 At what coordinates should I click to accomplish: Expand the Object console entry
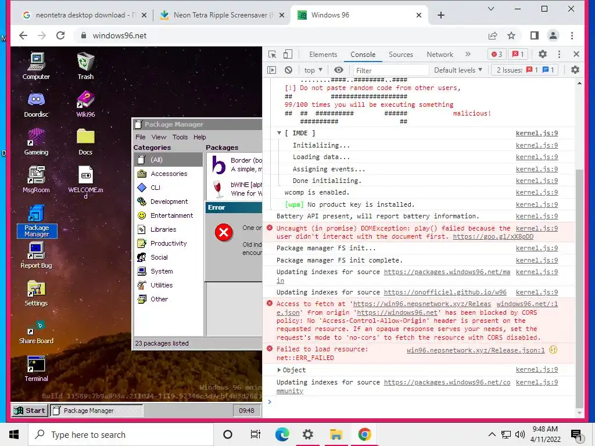coord(279,370)
